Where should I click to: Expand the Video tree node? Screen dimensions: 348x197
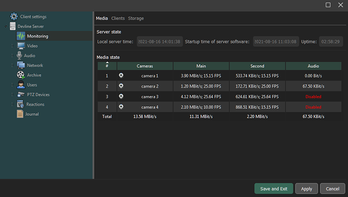(13, 46)
